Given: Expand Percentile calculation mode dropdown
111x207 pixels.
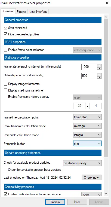Looking at the screenshot, I should tap(87, 135).
